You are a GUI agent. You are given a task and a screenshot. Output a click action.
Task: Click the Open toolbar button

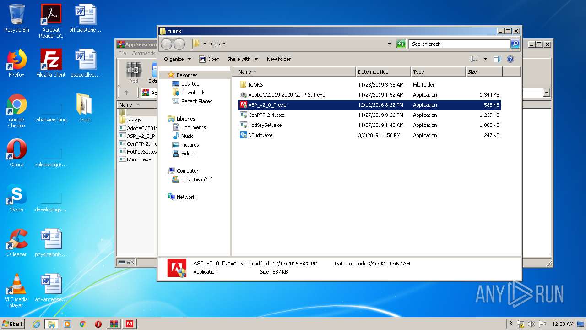pyautogui.click(x=209, y=59)
